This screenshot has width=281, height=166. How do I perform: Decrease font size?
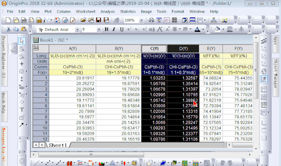click(168, 29)
